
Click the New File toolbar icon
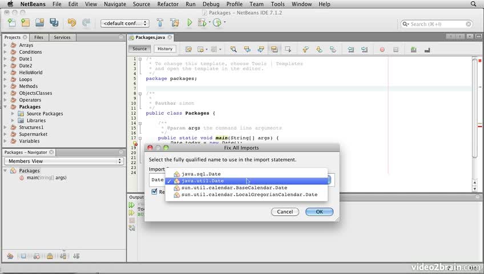(x=12, y=22)
